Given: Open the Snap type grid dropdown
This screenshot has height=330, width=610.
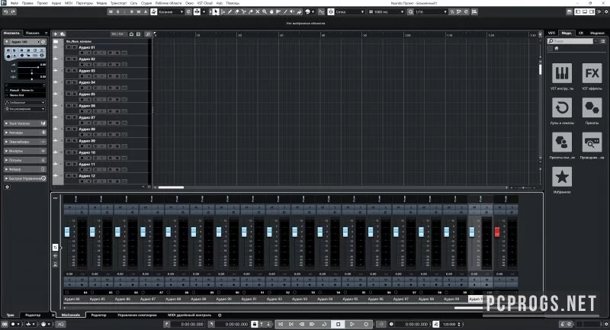Looking at the screenshot, I should 350,12.
